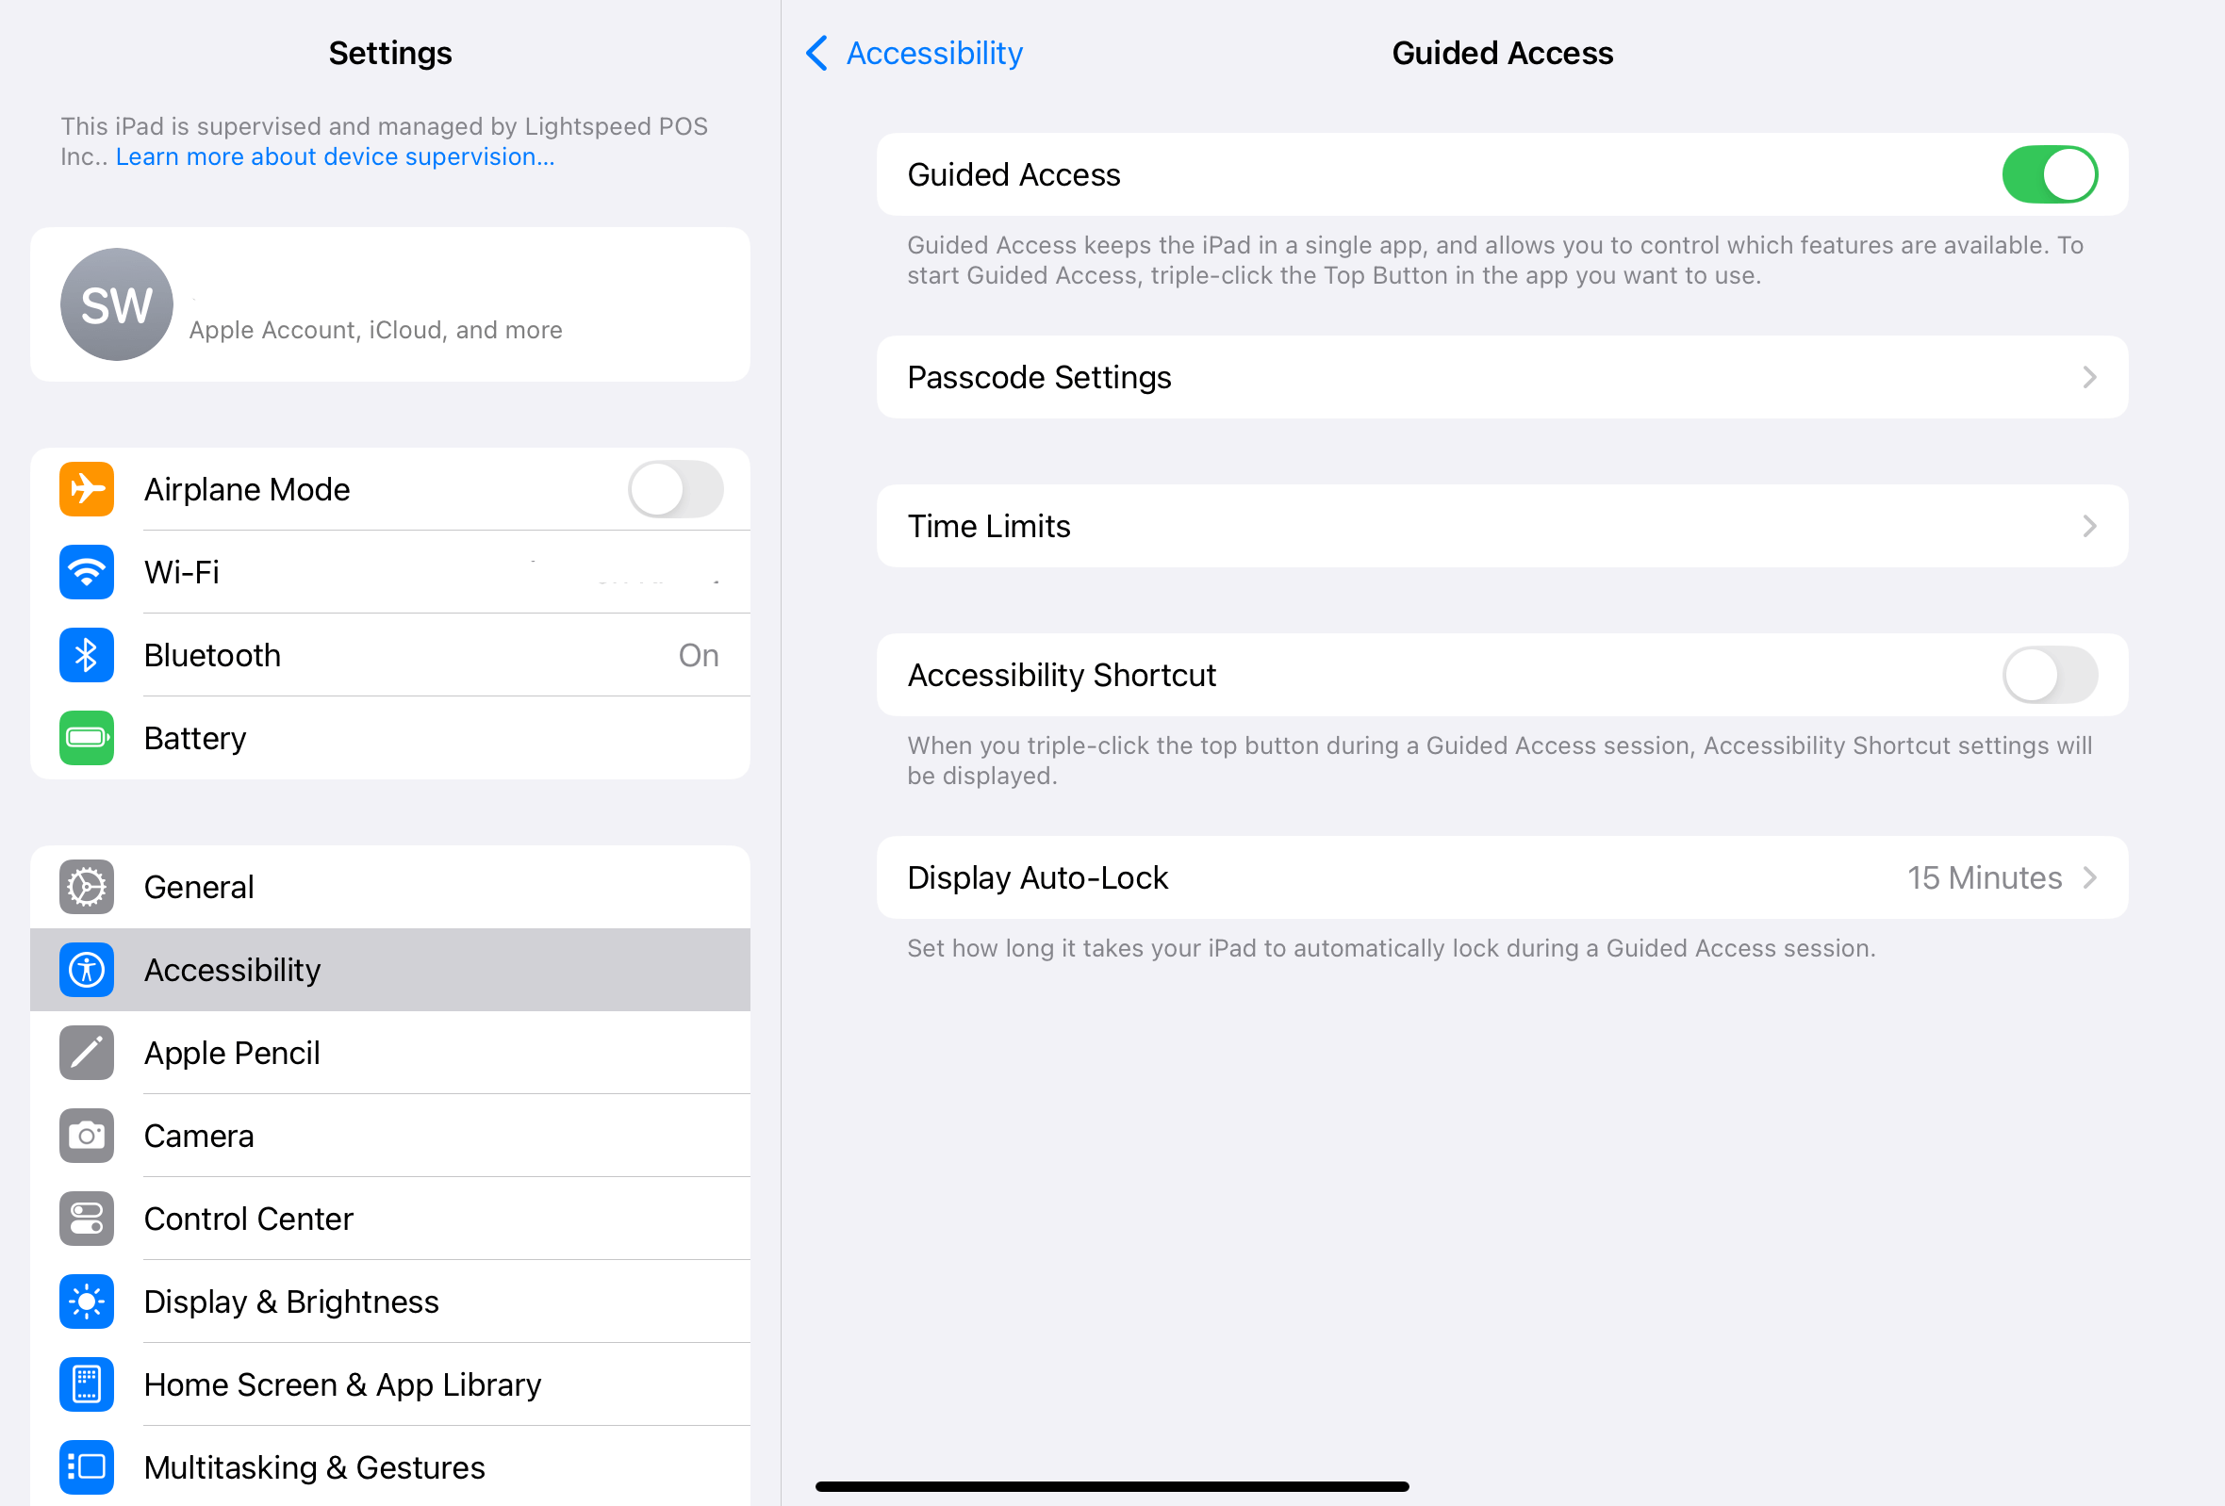The width and height of the screenshot is (2225, 1506).
Task: Go back to Accessibility
Action: (915, 54)
